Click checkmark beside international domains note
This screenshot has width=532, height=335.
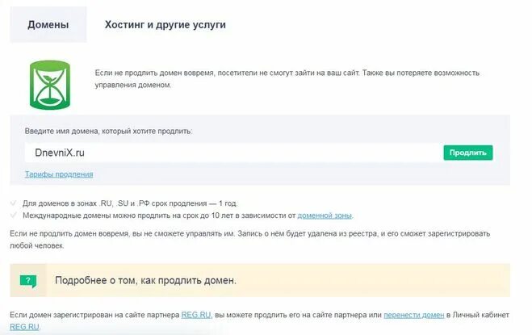tap(14, 216)
